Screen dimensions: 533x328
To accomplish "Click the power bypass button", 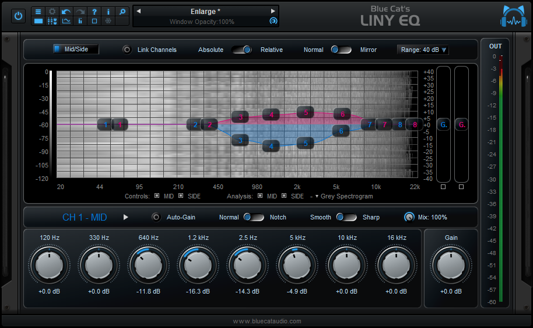I will [x=18, y=16].
